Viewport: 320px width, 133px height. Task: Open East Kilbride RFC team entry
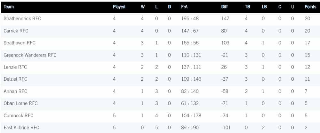(22, 128)
